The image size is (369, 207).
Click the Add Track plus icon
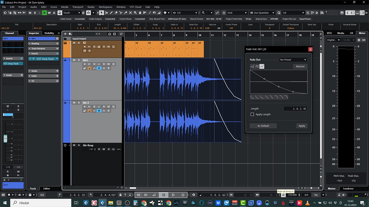[x=65, y=34]
